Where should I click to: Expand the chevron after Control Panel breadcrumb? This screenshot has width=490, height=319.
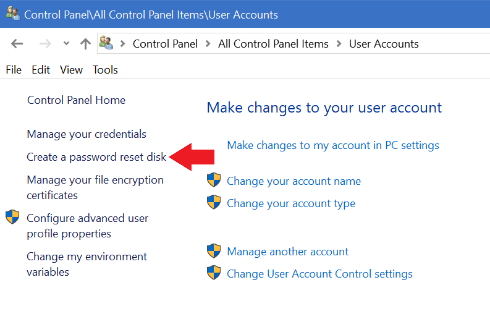tap(208, 44)
